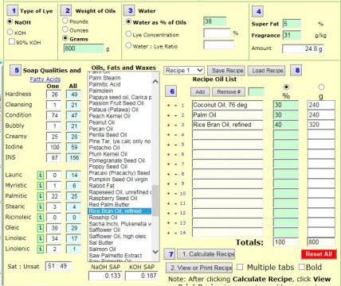Click the Remove # number field
This screenshot has width=341, height=286.
pyautogui.click(x=256, y=92)
